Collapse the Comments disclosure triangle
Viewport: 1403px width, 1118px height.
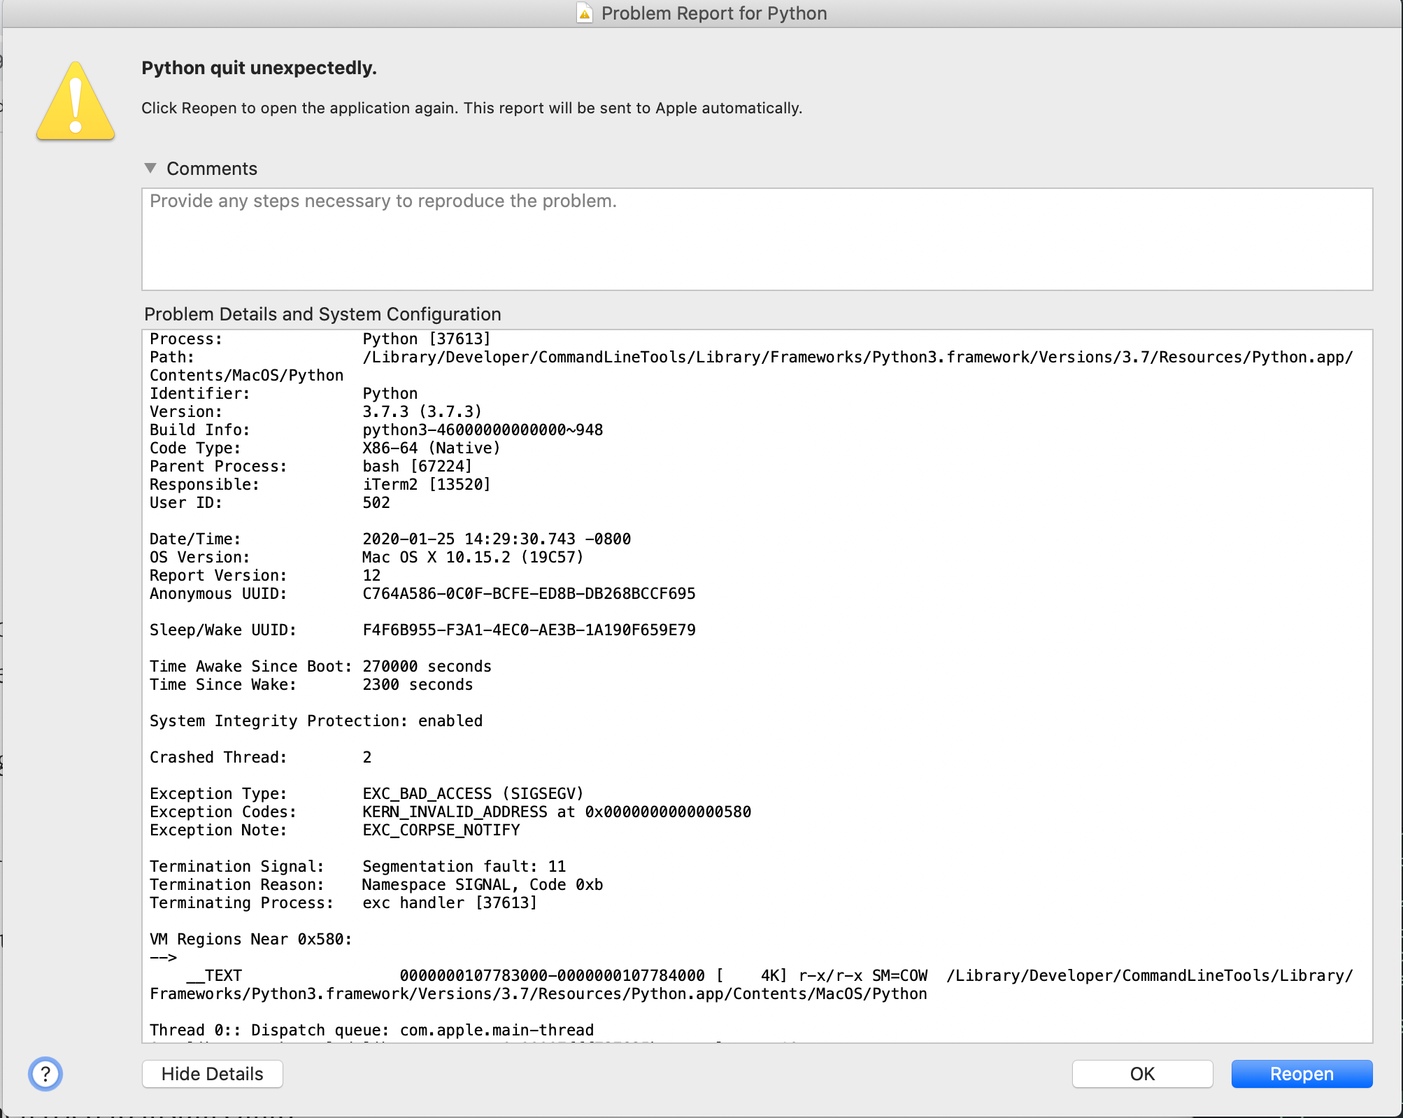coord(150,168)
